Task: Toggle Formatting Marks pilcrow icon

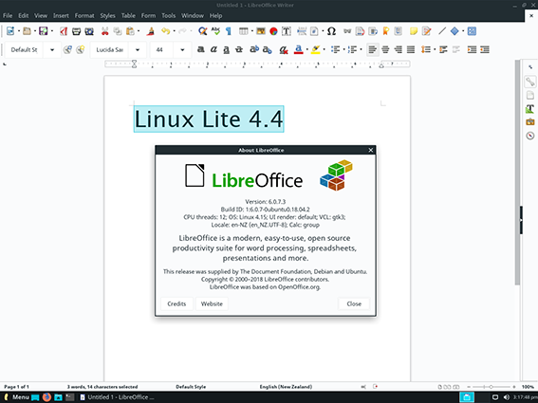Action: [x=228, y=31]
